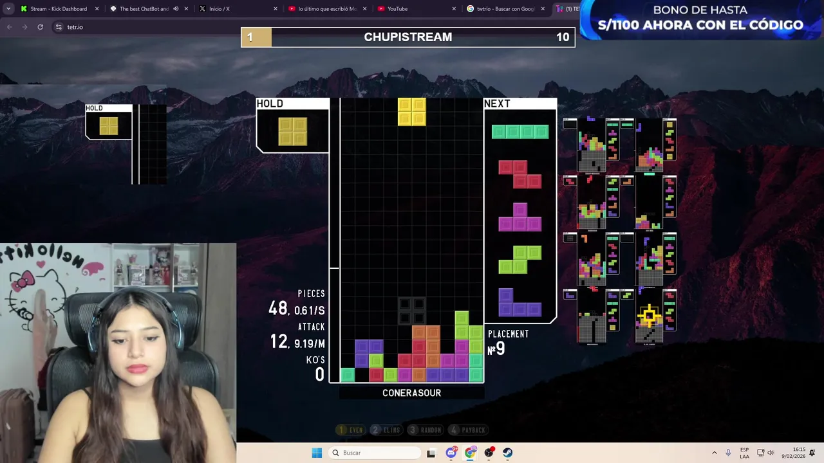Select the RANDOM targeting mode
824x463 pixels.
pos(426,430)
